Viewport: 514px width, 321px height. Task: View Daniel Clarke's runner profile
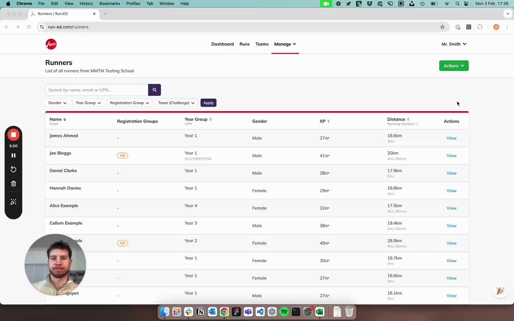coord(452,173)
